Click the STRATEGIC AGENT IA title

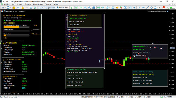(15, 15)
